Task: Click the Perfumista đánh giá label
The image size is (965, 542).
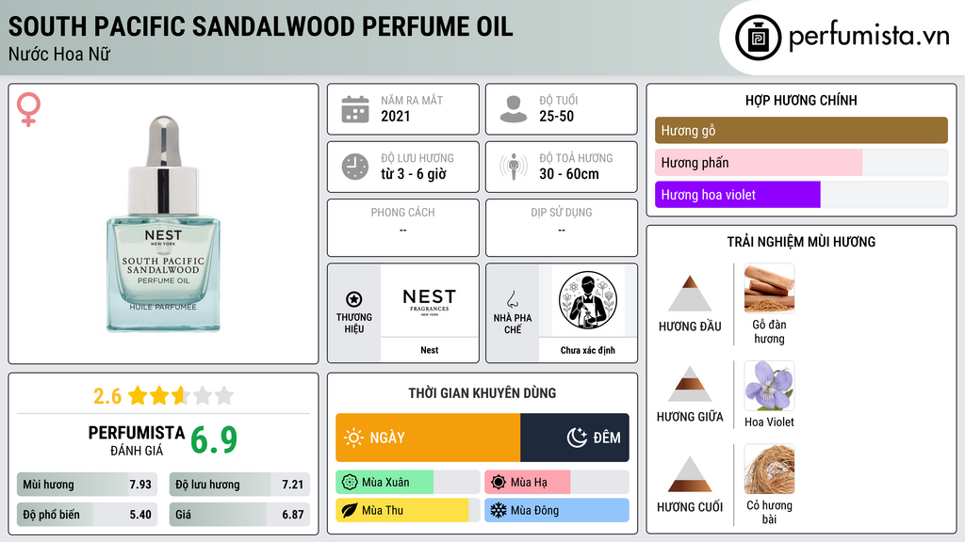Action: pyautogui.click(x=137, y=440)
